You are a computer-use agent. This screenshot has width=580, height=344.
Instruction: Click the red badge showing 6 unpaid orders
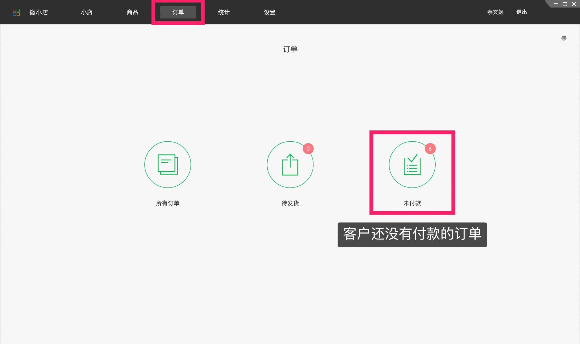tap(430, 148)
